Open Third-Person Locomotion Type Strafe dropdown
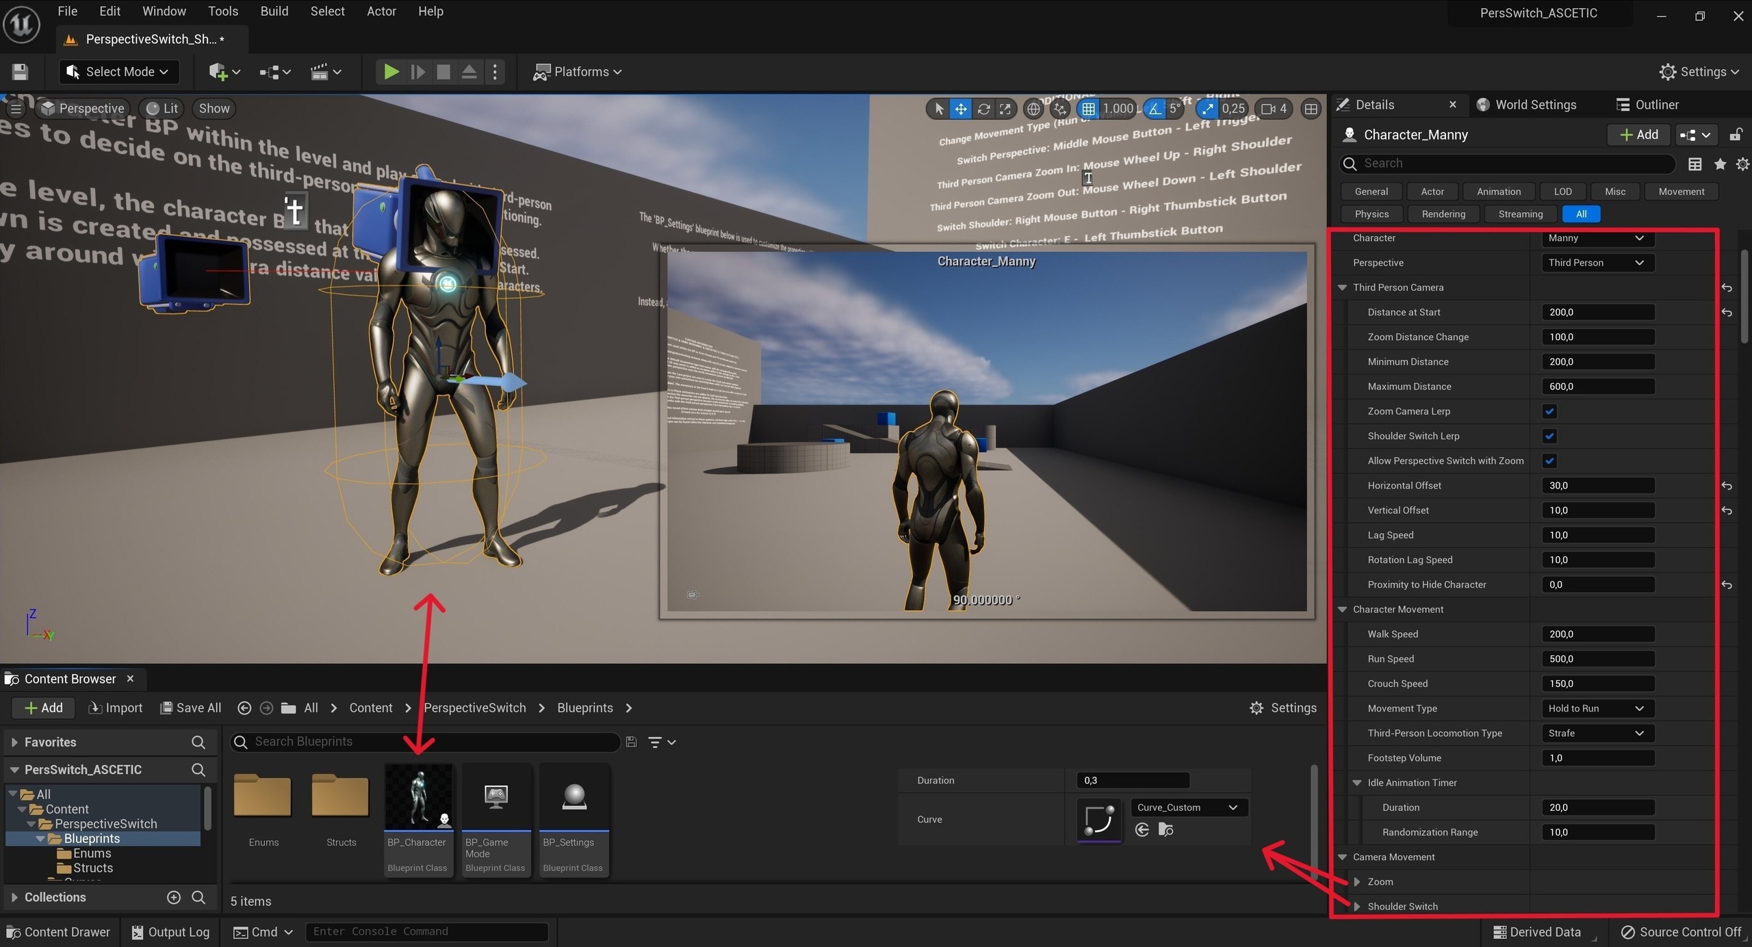Viewport: 1752px width, 947px height. (1597, 734)
